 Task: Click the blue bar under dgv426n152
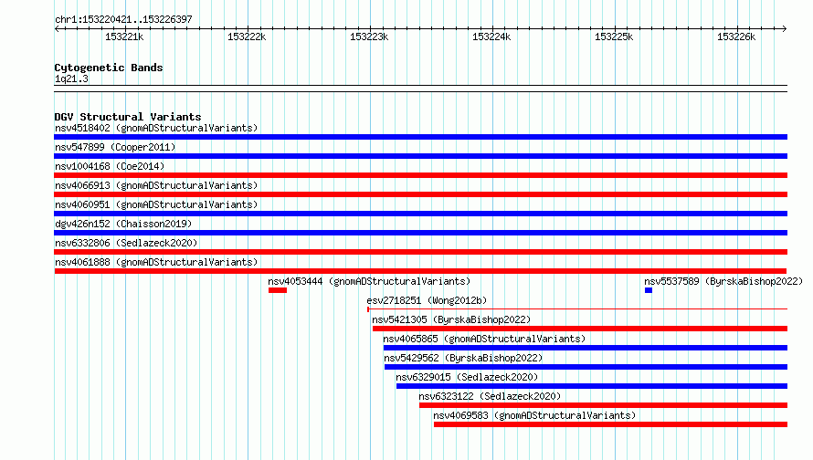tap(420, 233)
